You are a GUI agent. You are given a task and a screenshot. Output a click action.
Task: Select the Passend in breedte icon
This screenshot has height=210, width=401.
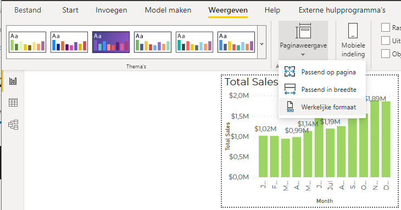(x=289, y=89)
